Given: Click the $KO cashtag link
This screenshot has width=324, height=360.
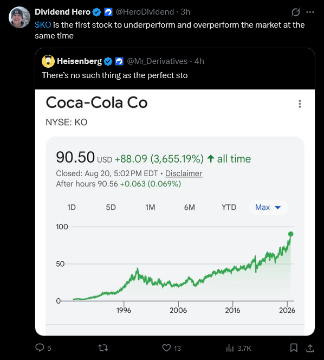Looking at the screenshot, I should pos(43,25).
